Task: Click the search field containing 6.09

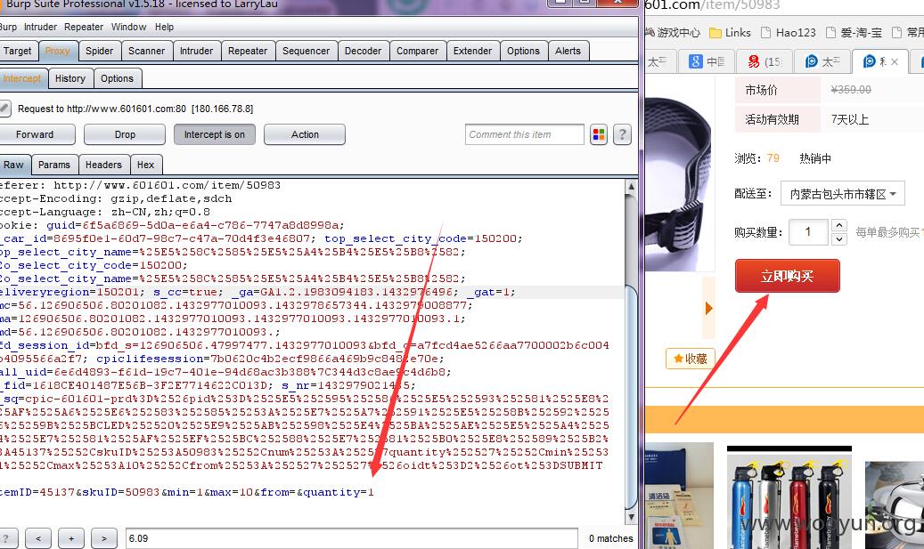Action: click(x=351, y=538)
